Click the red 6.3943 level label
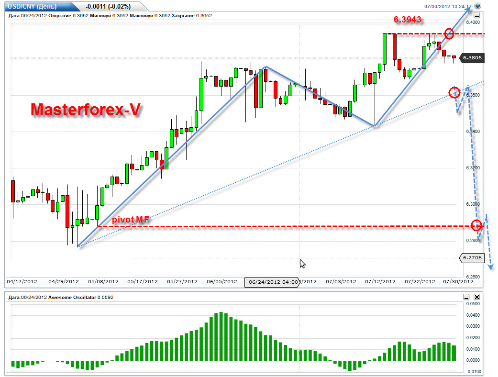The width and height of the screenshot is (498, 377). tap(408, 20)
